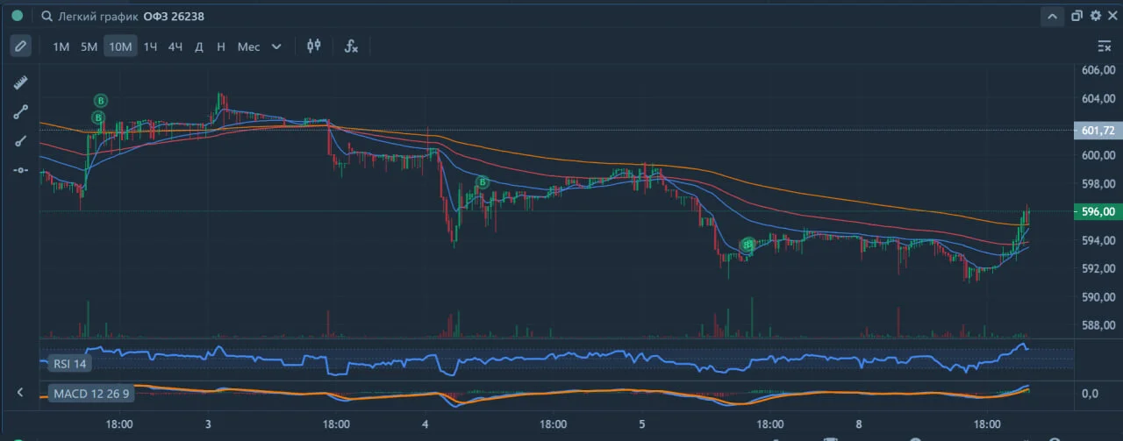Open chart type candlestick selector

(314, 46)
